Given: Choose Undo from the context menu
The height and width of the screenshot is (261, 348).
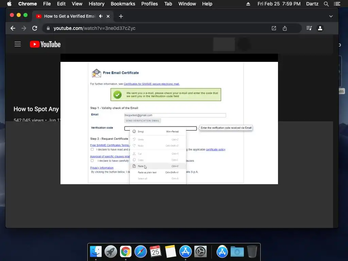Looking at the screenshot, I should tap(158, 140).
